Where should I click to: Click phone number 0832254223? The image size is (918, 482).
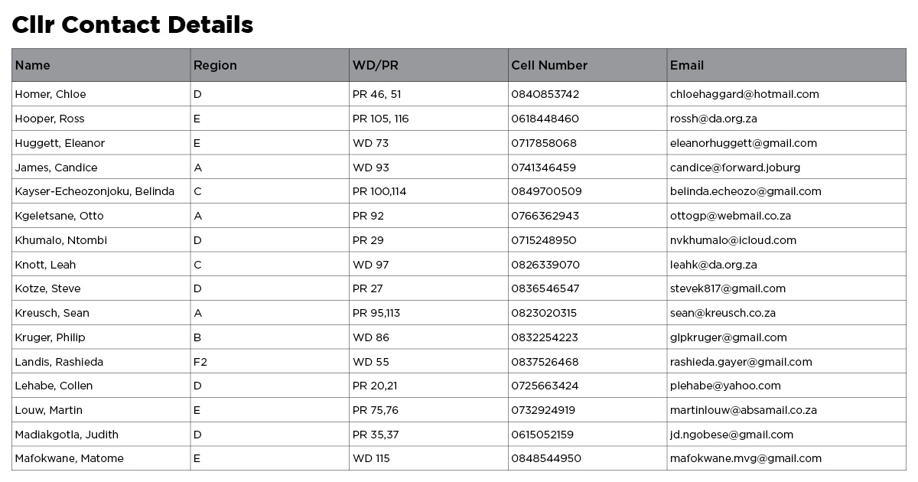[x=545, y=337]
